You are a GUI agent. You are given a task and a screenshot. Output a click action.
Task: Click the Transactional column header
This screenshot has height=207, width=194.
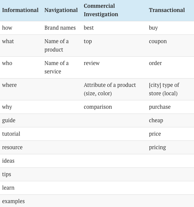point(167,10)
